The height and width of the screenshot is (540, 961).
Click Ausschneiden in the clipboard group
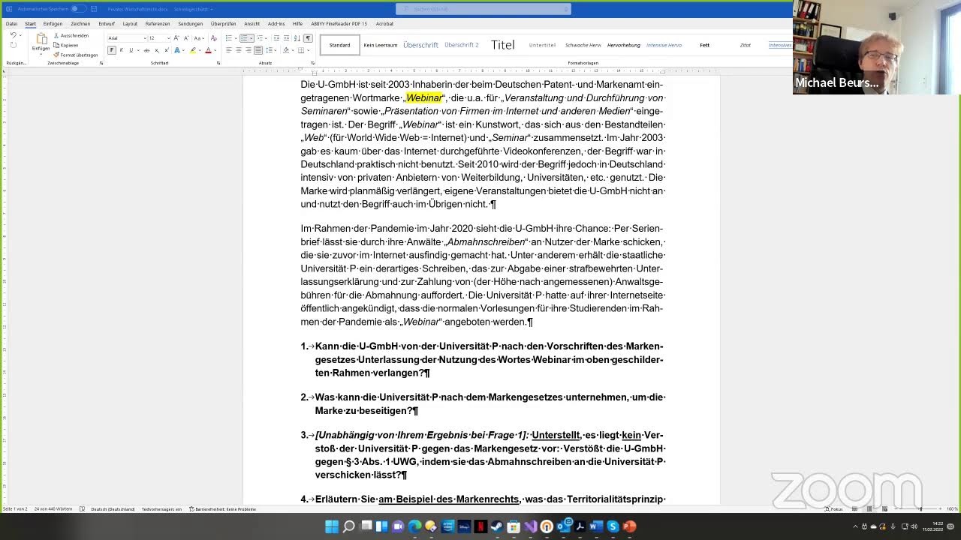(x=71, y=35)
